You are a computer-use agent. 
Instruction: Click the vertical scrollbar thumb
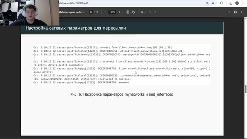[x=245, y=89]
